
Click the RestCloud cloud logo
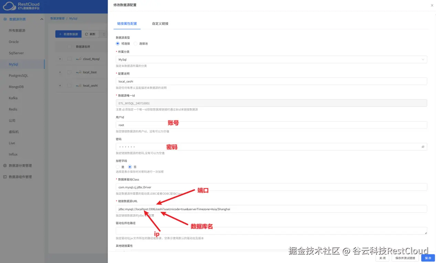point(9,6)
